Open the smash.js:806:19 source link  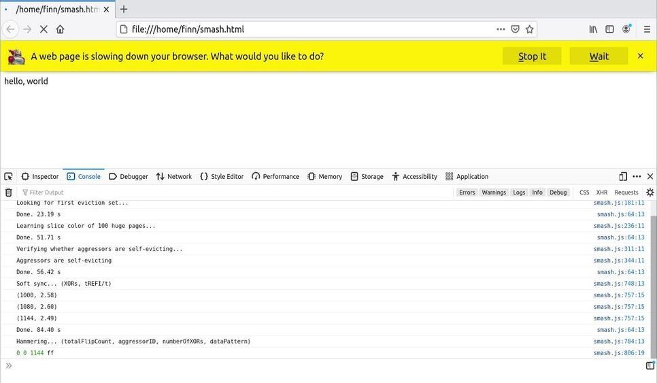click(x=618, y=353)
